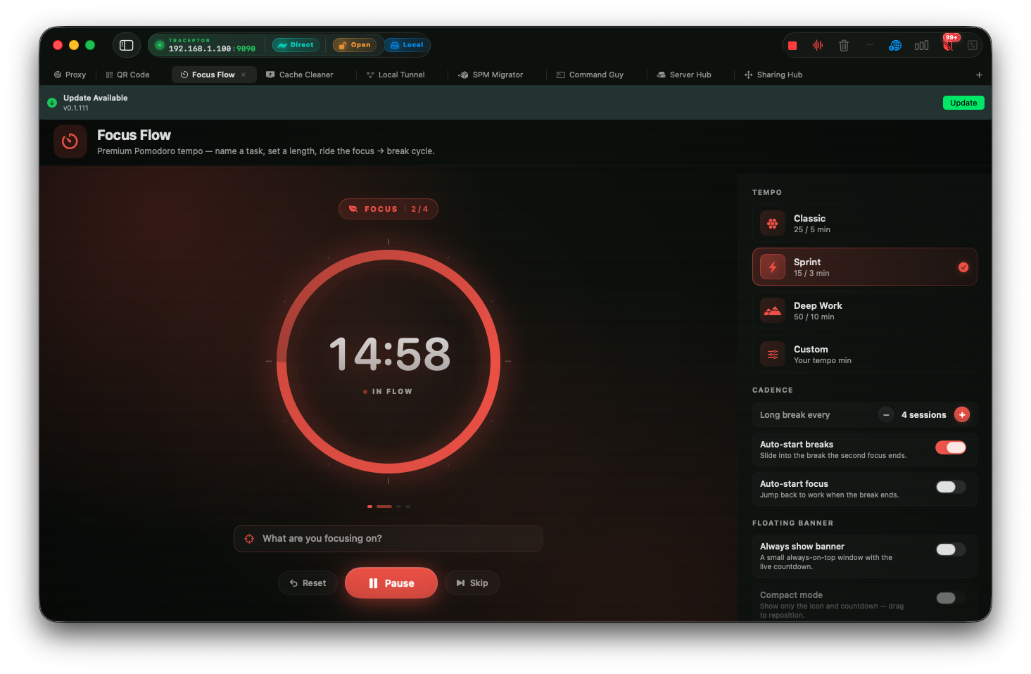Click the red waveform icon
The height and width of the screenshot is (674, 1031).
(818, 45)
